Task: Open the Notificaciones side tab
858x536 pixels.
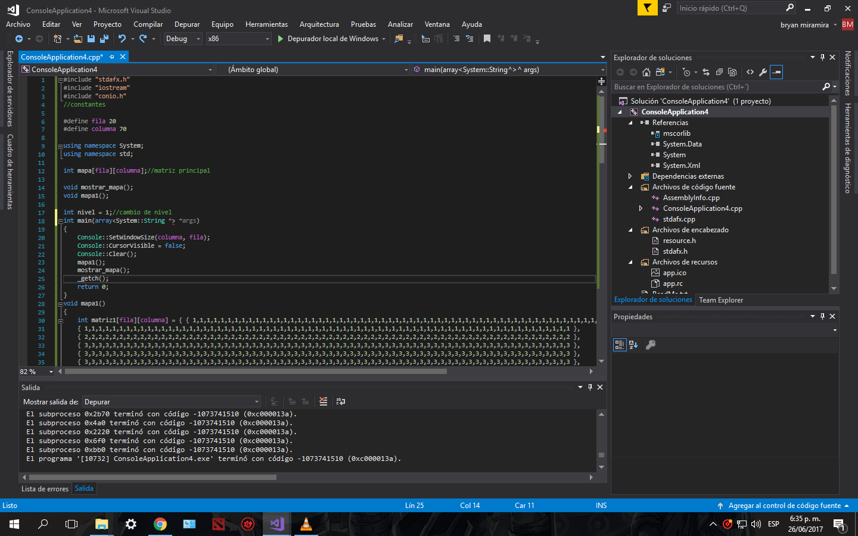Action: click(x=848, y=73)
